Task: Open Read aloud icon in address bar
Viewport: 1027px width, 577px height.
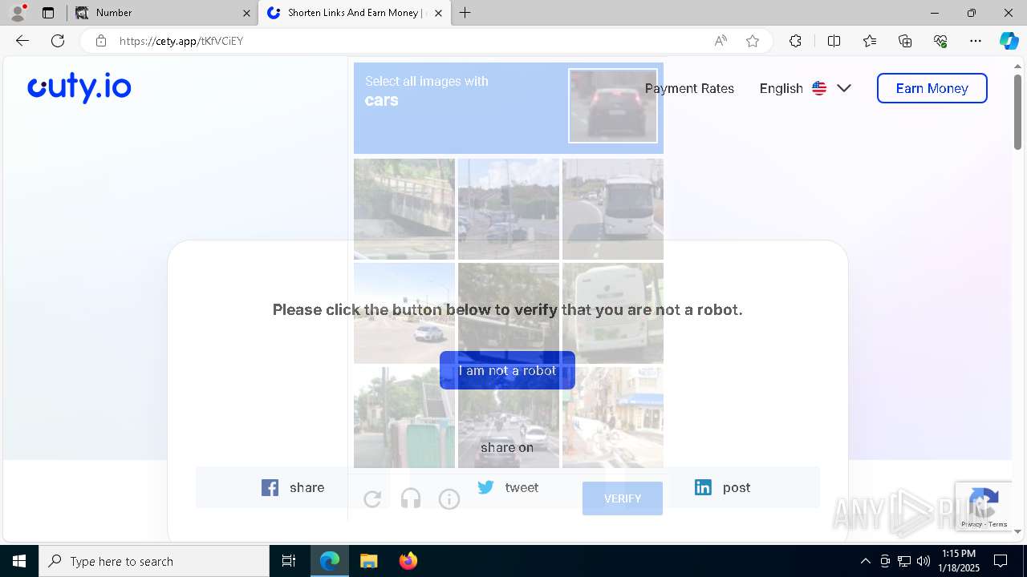Action: coord(721,41)
